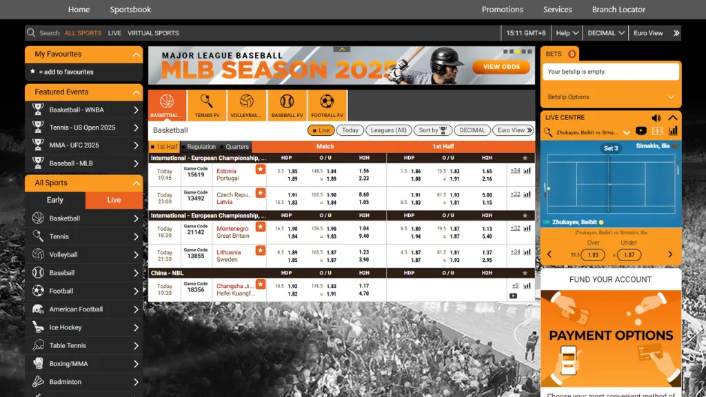Image resolution: width=706 pixels, height=397 pixels.
Task: Select the Early tab in All Sports
Action: click(55, 200)
